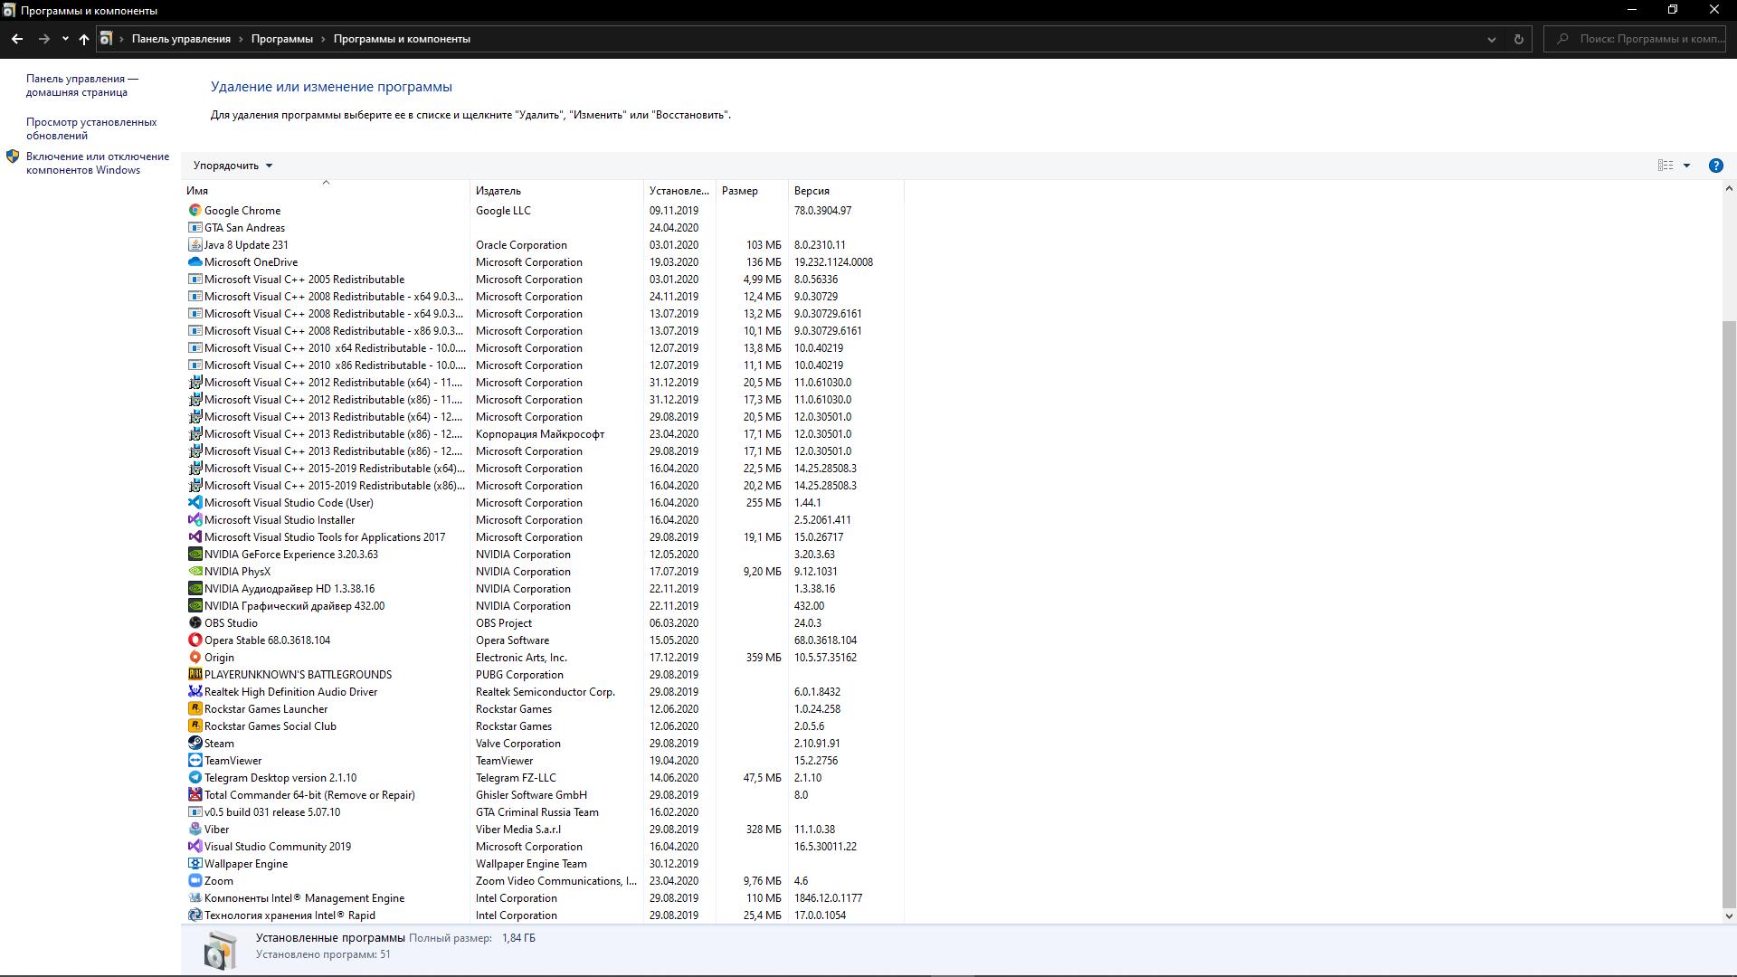Change the view layout button
This screenshot has height=977, width=1737.
click(1665, 166)
